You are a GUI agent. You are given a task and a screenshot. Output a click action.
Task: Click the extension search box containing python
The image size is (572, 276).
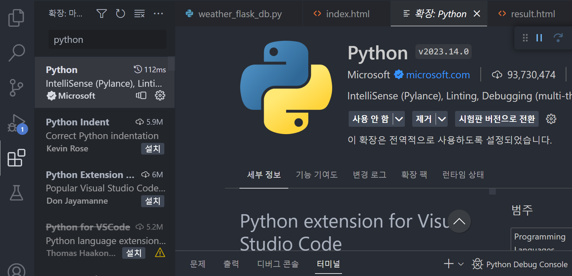107,40
